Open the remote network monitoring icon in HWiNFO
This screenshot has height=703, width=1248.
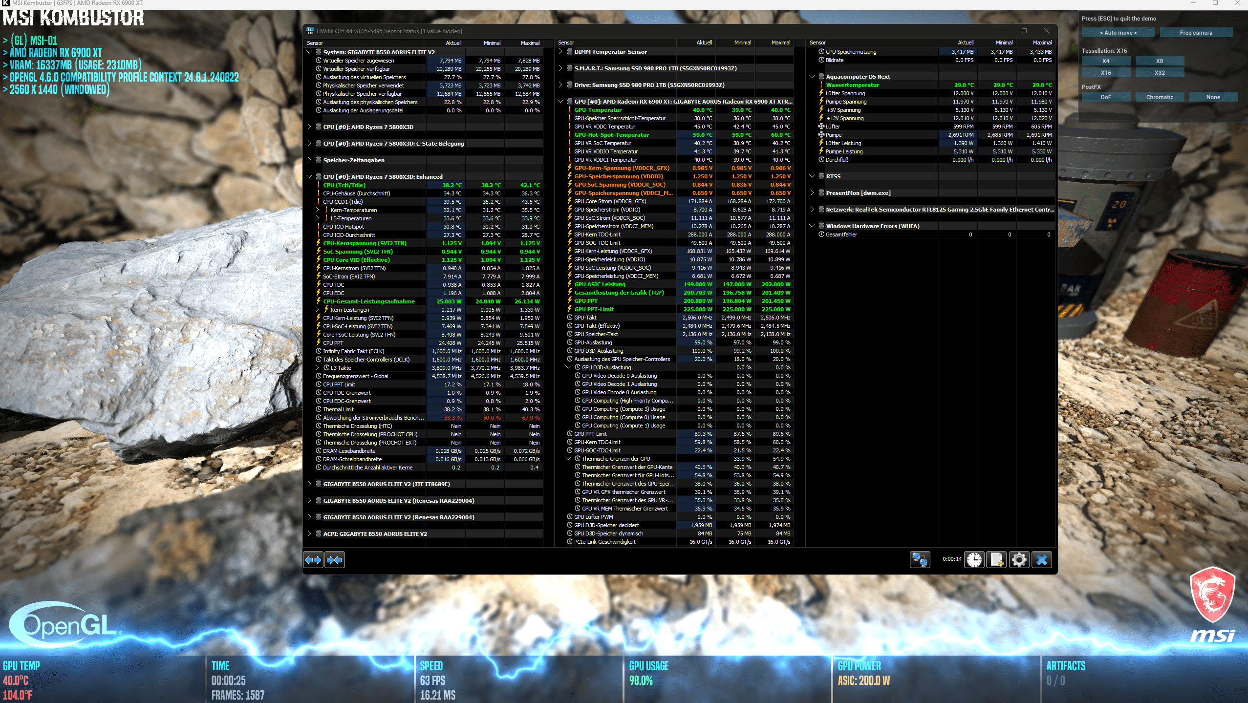[x=920, y=560]
